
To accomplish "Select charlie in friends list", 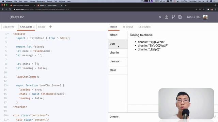I will coord(118,53).
